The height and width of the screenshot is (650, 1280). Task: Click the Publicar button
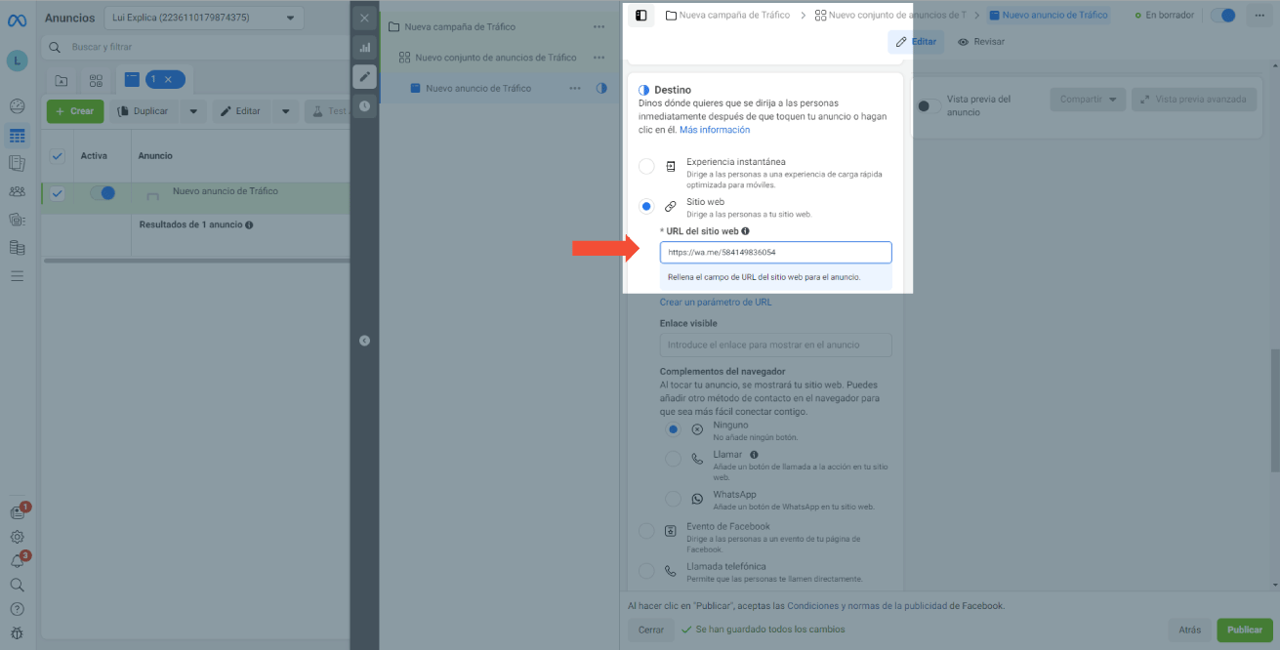(x=1245, y=630)
